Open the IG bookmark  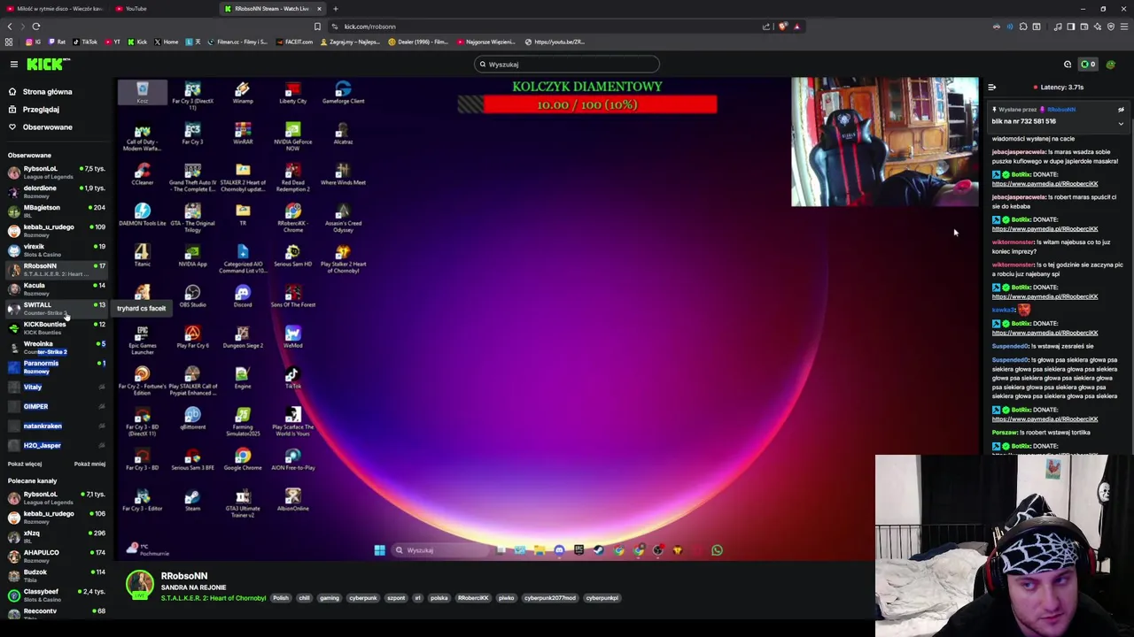click(x=34, y=42)
